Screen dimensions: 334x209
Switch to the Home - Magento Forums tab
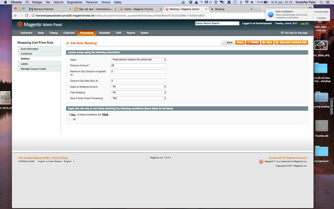(141, 9)
